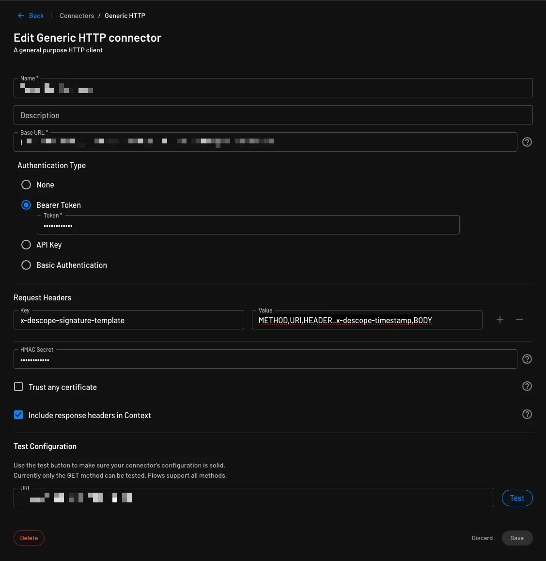
Task: Open the Include response headers help icon
Action: click(x=527, y=414)
